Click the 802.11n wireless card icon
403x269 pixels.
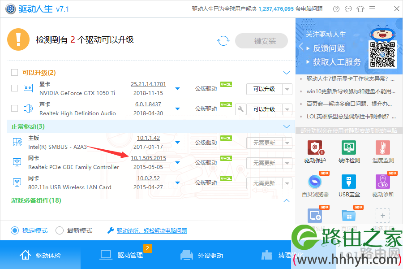17,182
